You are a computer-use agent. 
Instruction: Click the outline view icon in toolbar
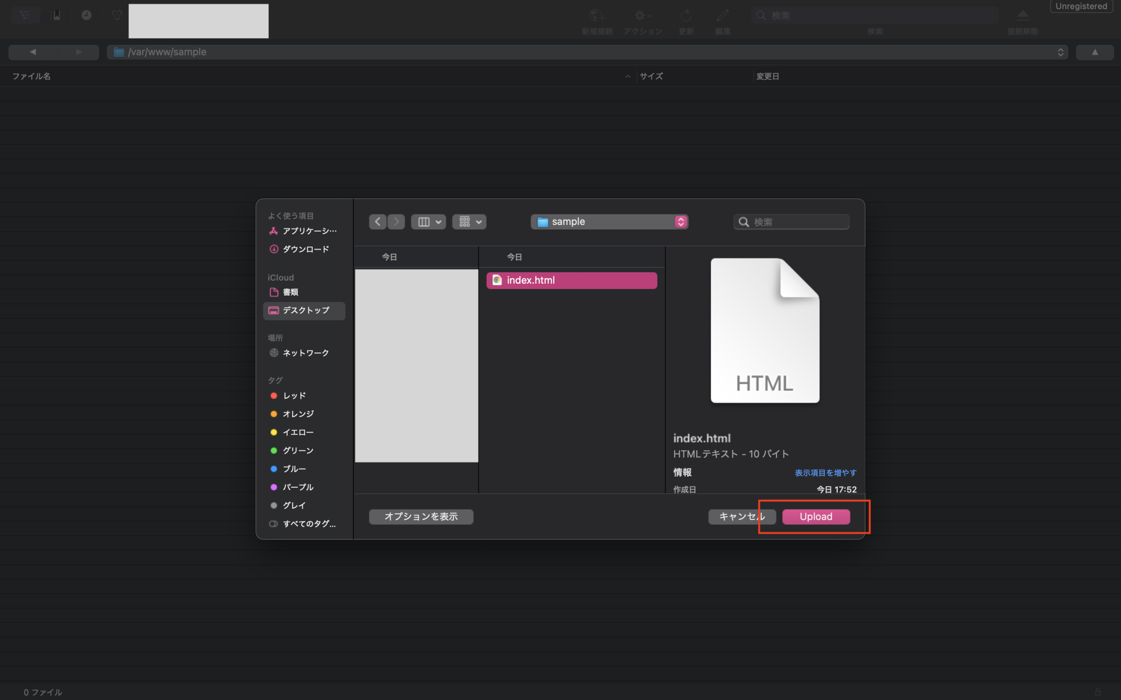point(25,15)
